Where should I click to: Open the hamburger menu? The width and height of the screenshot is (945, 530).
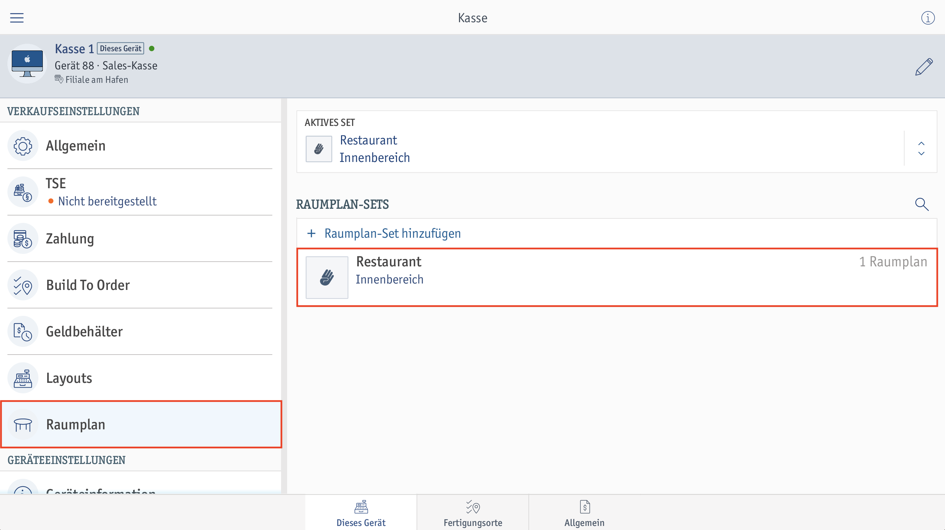17,18
